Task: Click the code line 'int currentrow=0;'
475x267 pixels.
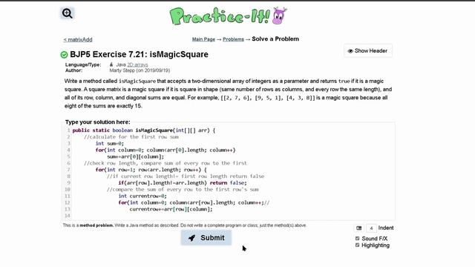Action: point(142,196)
